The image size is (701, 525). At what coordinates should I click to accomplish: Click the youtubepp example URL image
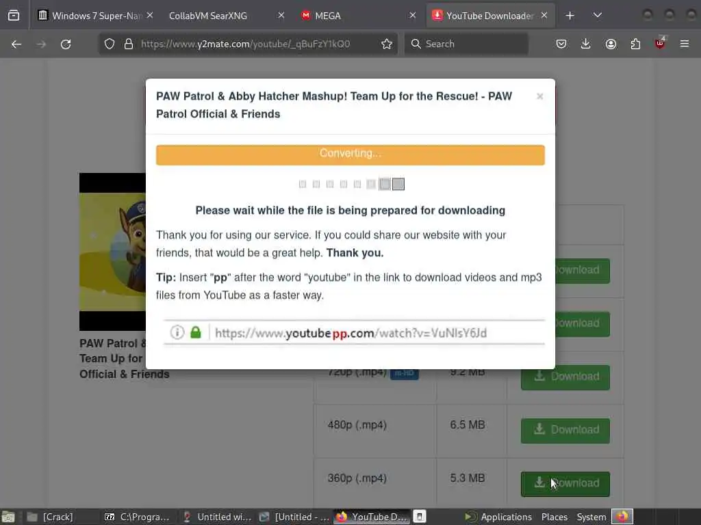point(354,333)
